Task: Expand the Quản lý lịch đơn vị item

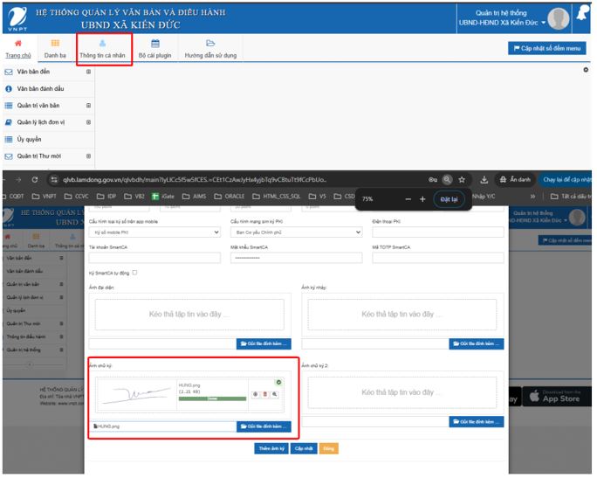Action: (88, 122)
